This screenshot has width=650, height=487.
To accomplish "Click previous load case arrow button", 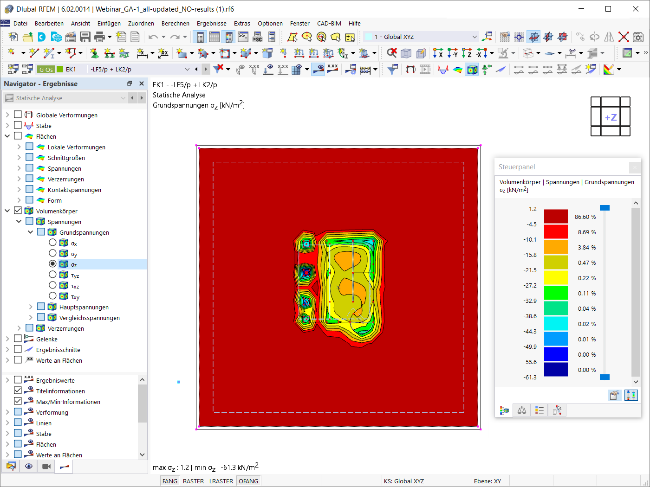I will [196, 70].
